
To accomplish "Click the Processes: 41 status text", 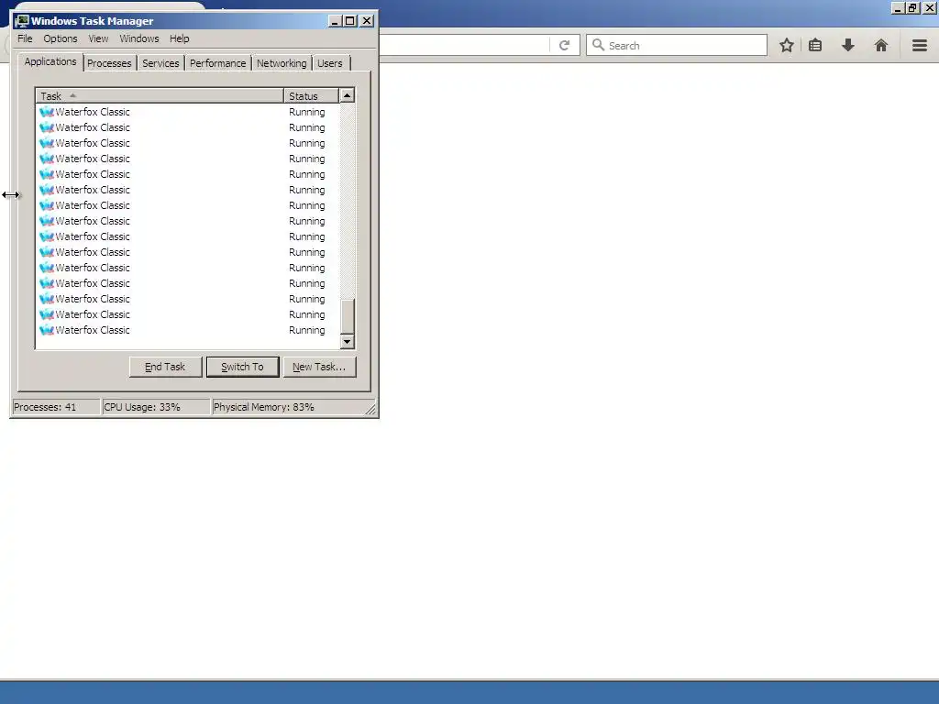I will click(x=45, y=407).
